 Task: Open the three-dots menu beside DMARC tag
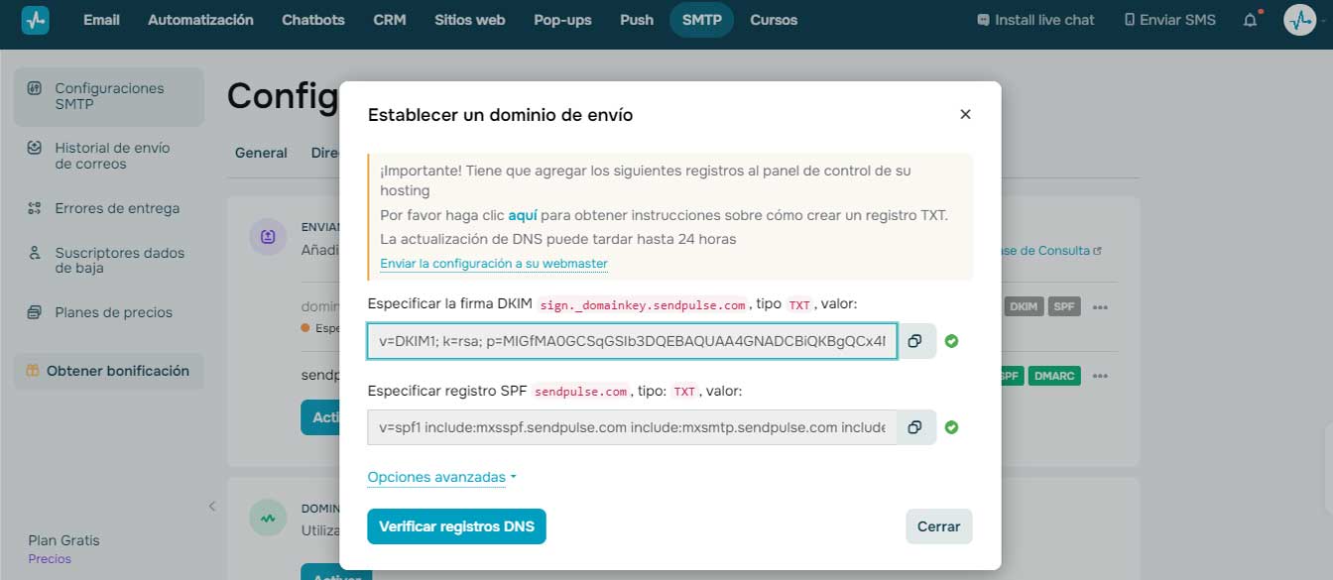1100,377
